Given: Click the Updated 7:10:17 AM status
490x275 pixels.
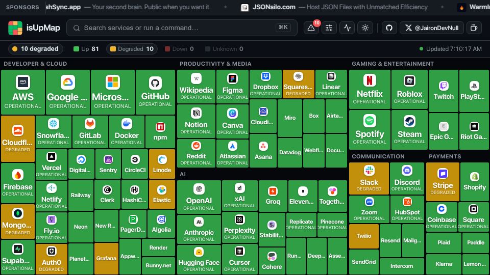Looking at the screenshot, I should coord(450,49).
